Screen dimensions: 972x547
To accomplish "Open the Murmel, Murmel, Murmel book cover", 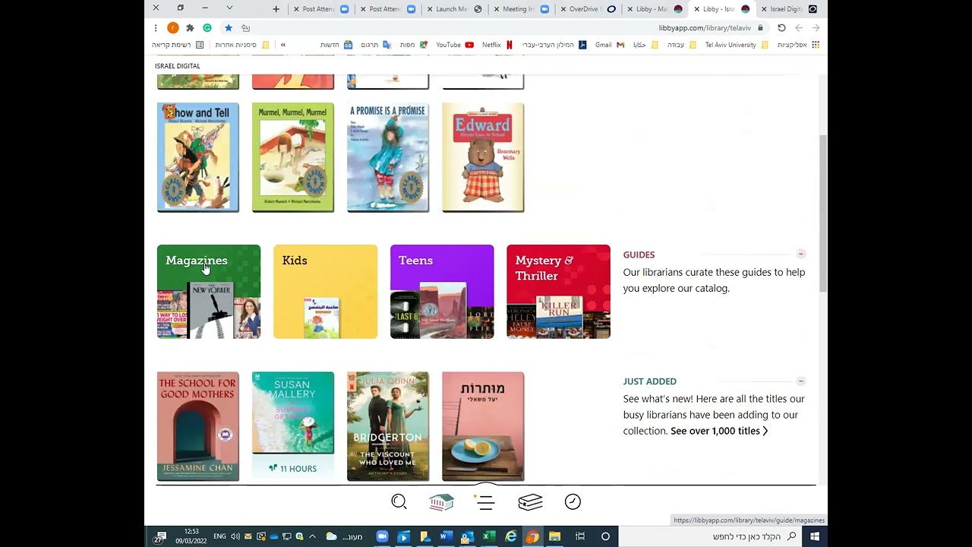I will [x=293, y=157].
